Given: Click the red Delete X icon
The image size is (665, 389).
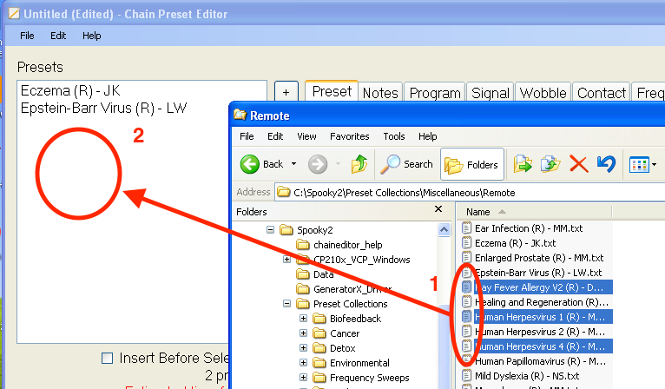Looking at the screenshot, I should (x=579, y=164).
